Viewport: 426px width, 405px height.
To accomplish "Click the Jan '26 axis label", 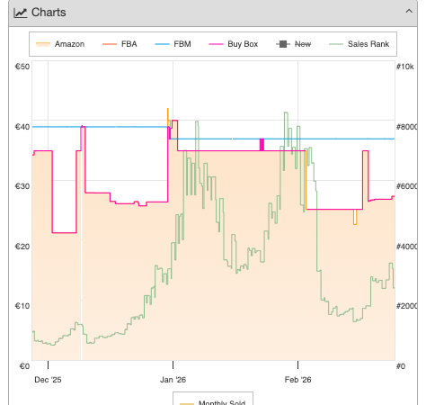I will [x=173, y=380].
